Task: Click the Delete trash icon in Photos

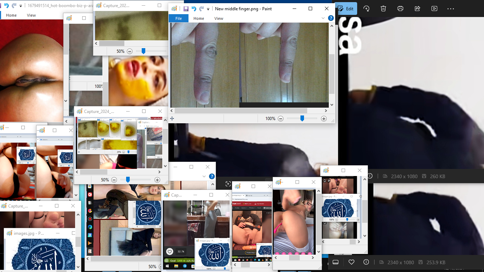Action: tap(383, 8)
